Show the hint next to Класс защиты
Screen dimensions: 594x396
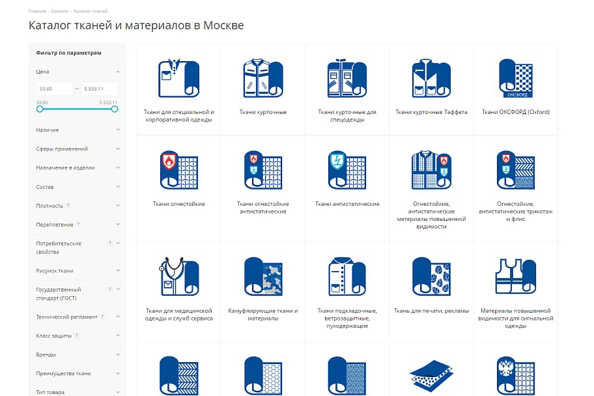[x=76, y=335]
